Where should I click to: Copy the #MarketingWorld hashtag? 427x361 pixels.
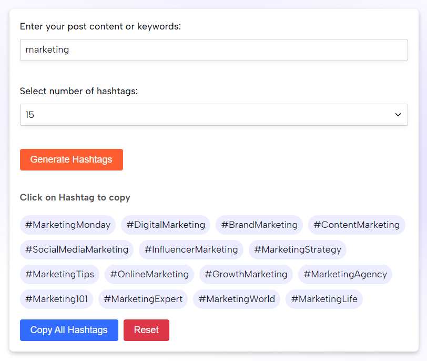[237, 299]
